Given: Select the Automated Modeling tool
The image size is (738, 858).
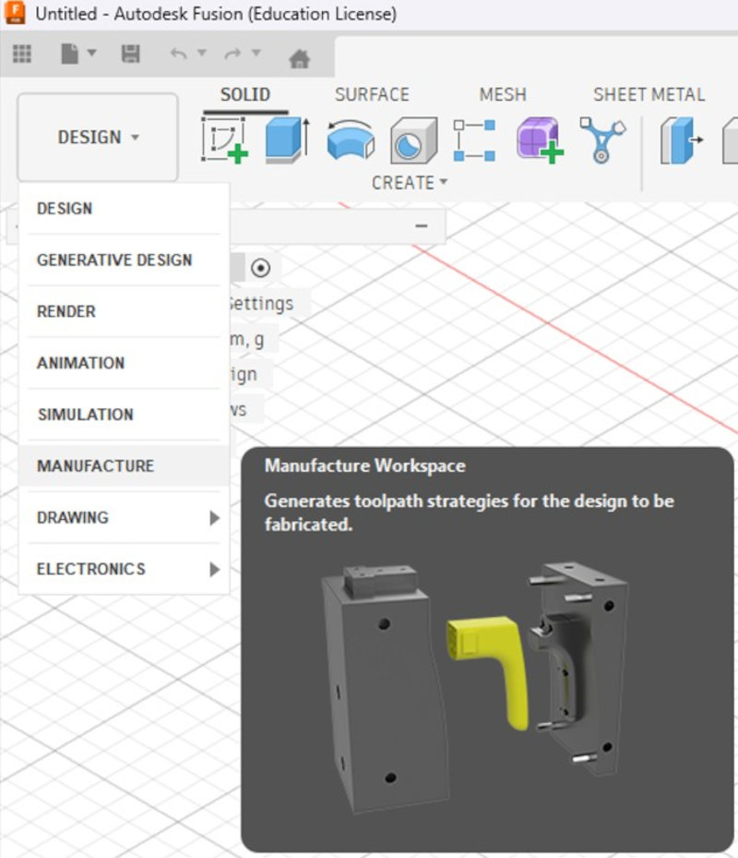Looking at the screenshot, I should 601,140.
